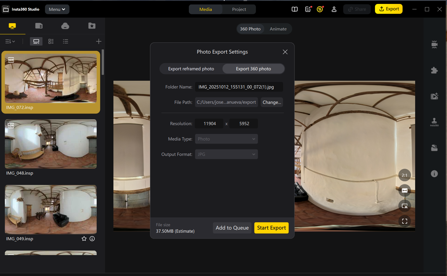Select the IMG_048.insp thumbnail

pos(51,144)
